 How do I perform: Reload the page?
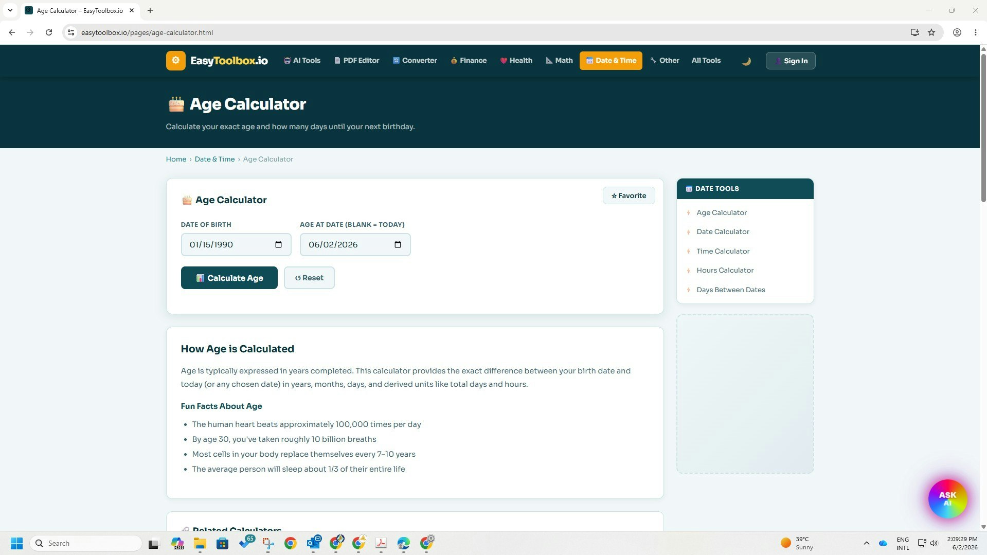tap(49, 32)
